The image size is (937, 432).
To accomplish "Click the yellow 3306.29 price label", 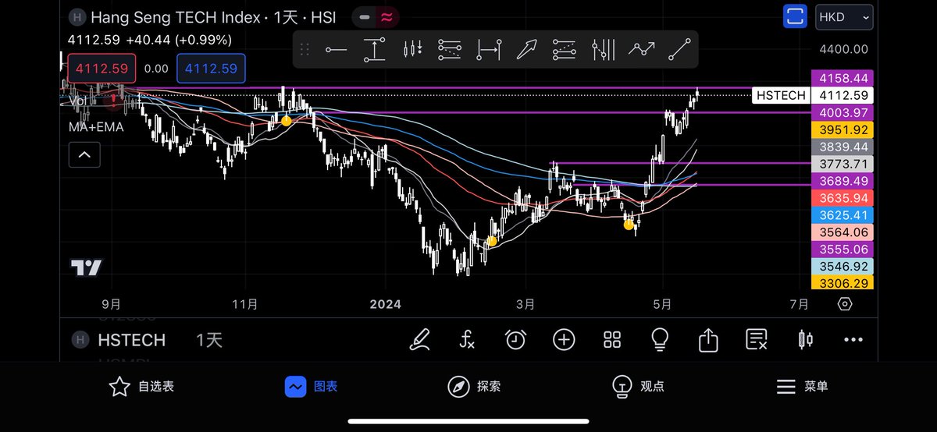I will click(x=843, y=283).
